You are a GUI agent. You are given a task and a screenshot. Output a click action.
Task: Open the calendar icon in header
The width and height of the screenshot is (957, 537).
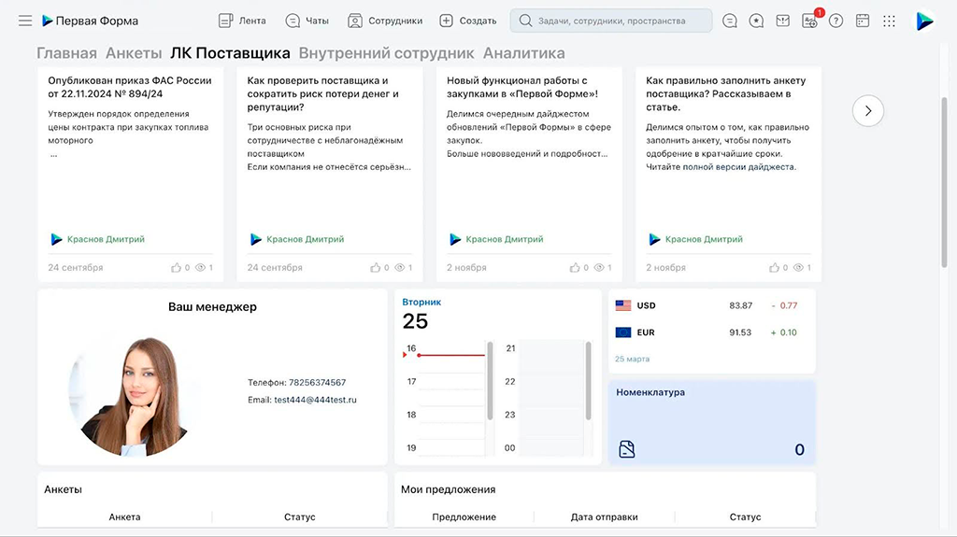(x=863, y=21)
